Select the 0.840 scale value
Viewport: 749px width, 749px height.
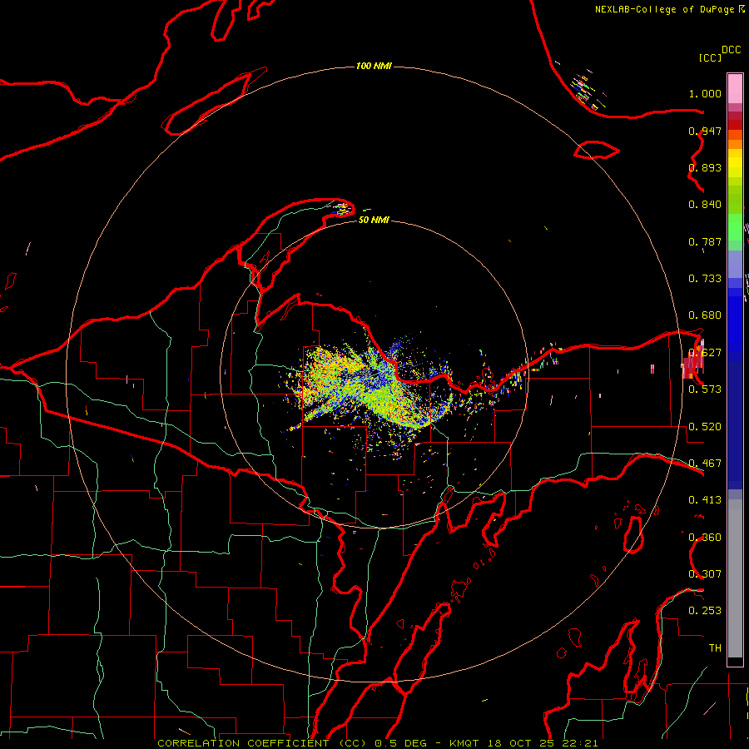point(705,205)
